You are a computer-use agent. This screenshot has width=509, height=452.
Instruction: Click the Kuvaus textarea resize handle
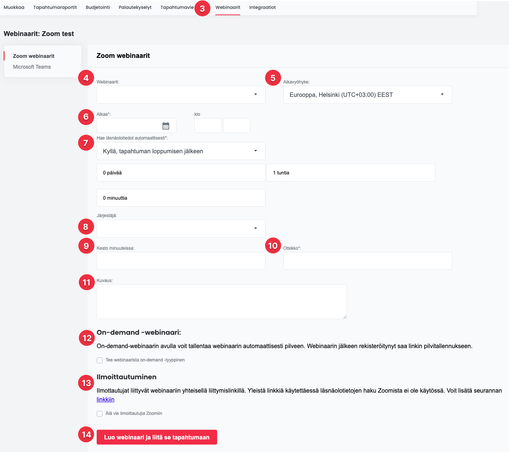[x=345, y=317]
